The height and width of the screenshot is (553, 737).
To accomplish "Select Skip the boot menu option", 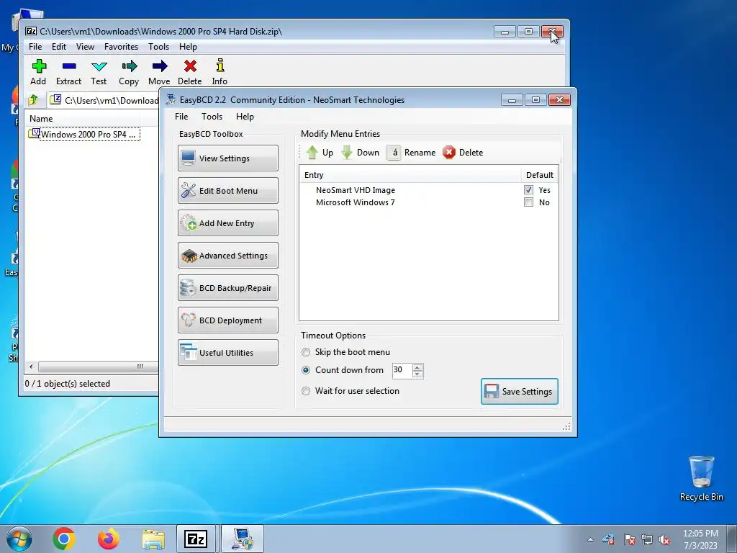I will point(306,352).
